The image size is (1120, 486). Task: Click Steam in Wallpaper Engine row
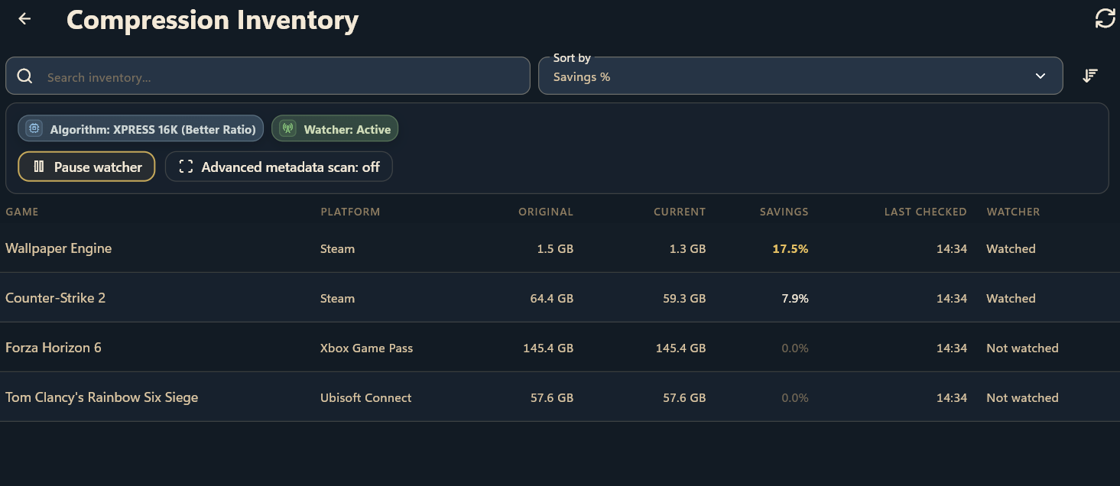click(337, 248)
